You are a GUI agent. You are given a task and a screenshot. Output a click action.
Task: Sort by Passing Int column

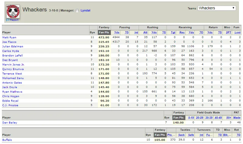tap(136, 33)
